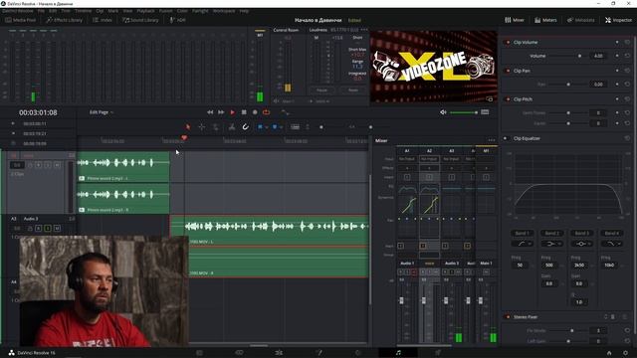The image size is (637, 358).
Task: Click the blue Flag icon
Action: tap(260, 127)
